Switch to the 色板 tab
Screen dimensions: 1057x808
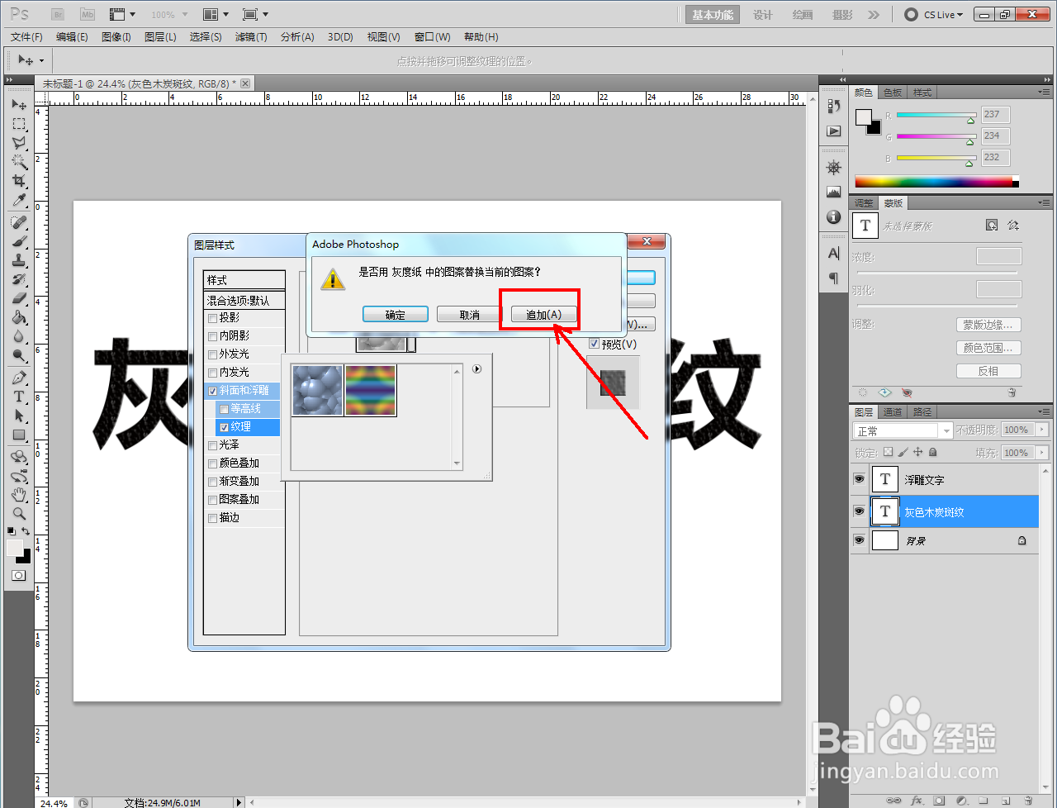coord(893,93)
